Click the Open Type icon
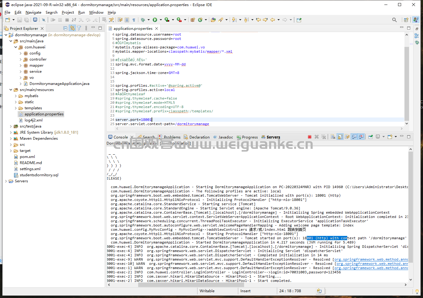423x298 pixels. point(213,20)
